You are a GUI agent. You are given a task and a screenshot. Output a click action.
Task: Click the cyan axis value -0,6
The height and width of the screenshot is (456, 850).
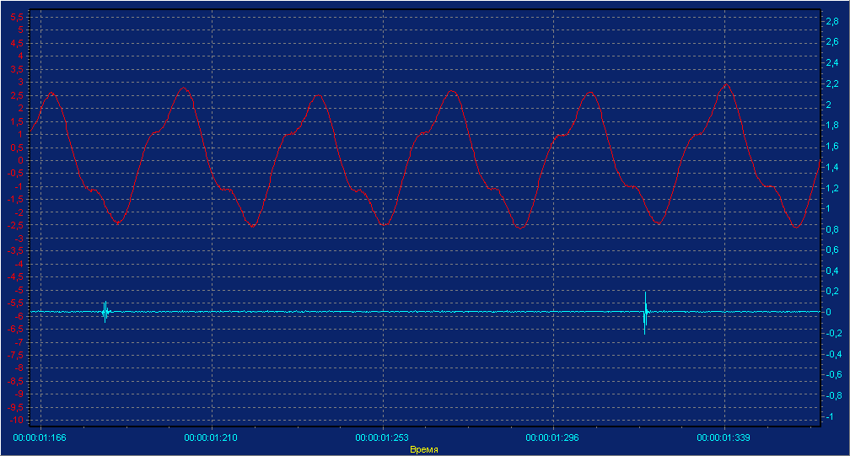[833, 375]
